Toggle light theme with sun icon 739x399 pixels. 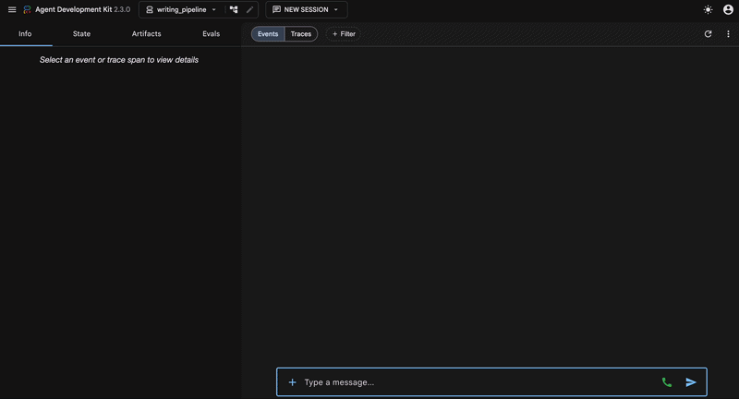tap(708, 9)
